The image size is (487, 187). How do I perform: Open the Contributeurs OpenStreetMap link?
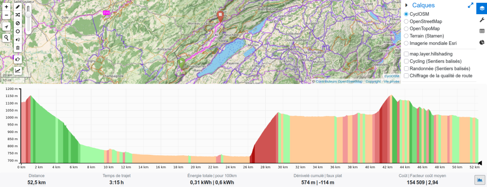pos(339,81)
